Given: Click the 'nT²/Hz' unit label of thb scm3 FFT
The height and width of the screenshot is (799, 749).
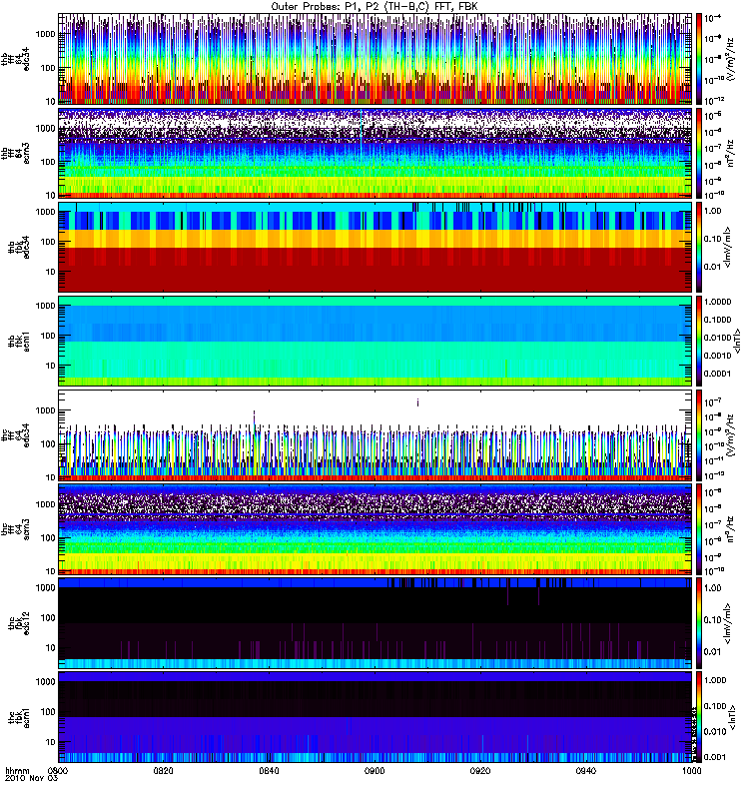Looking at the screenshot, I should coord(730,153).
